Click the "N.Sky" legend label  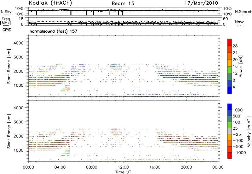[x=6, y=12]
